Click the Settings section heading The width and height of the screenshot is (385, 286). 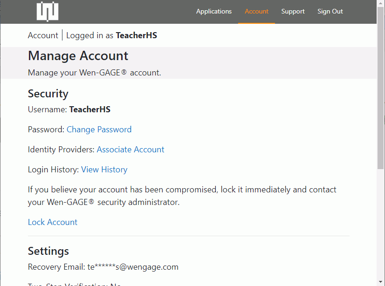click(48, 251)
